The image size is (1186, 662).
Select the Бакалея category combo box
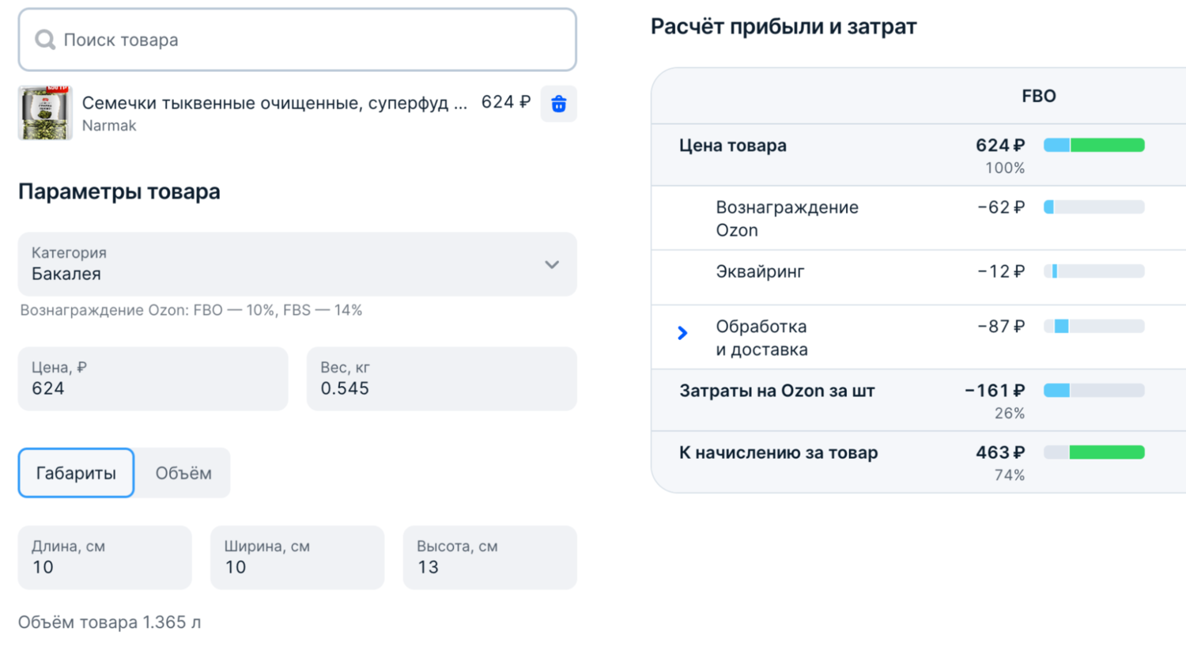pyautogui.click(x=285, y=264)
